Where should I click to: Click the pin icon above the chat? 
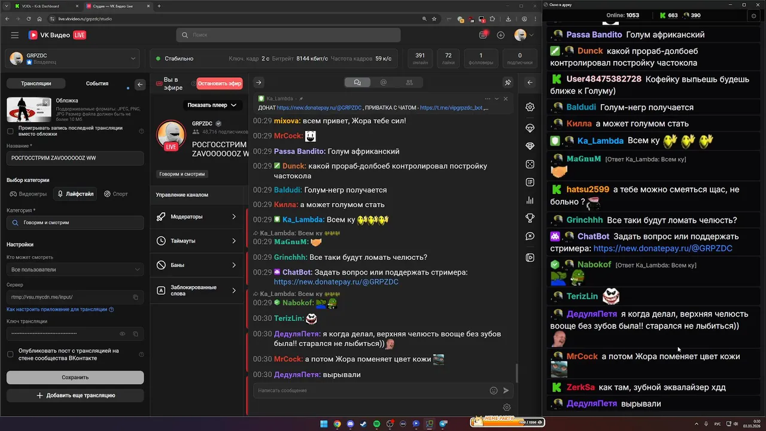tap(507, 83)
